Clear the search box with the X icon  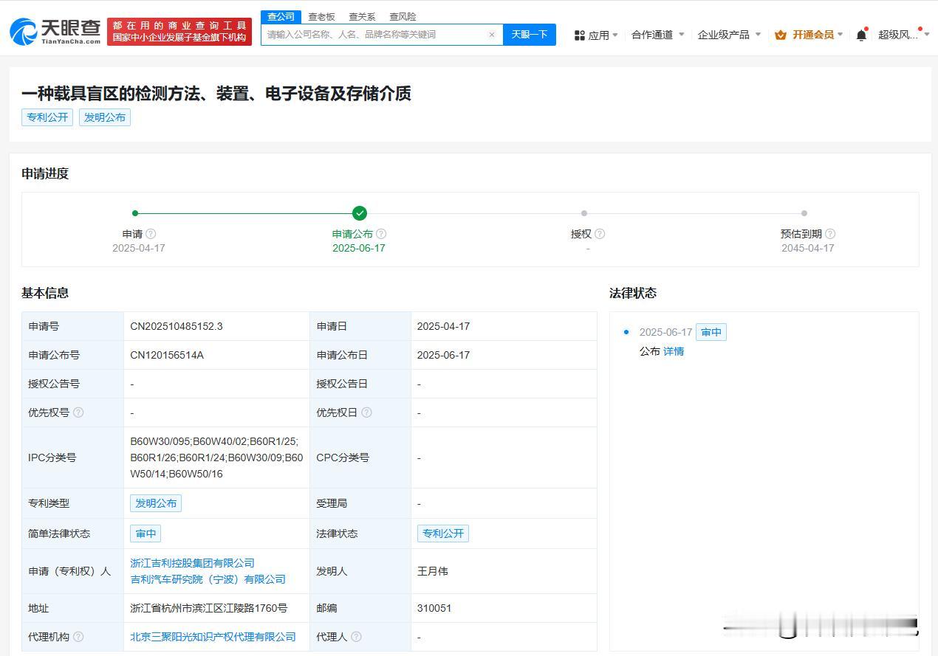tap(492, 35)
